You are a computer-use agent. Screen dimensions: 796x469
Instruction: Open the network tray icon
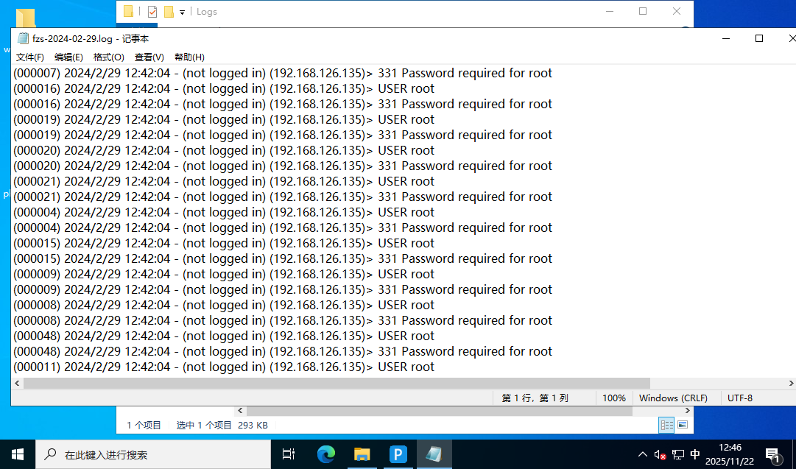[677, 454]
